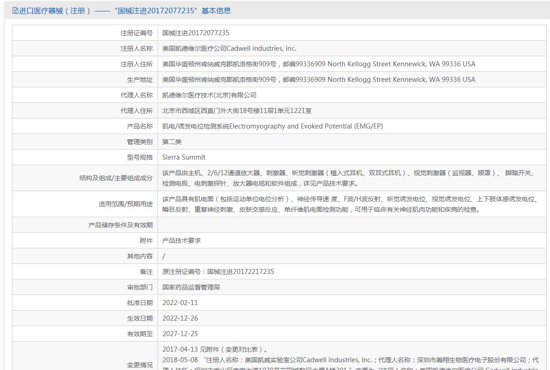Click the structure and composition description text
The height and width of the screenshot is (370, 550).
(x=348, y=178)
